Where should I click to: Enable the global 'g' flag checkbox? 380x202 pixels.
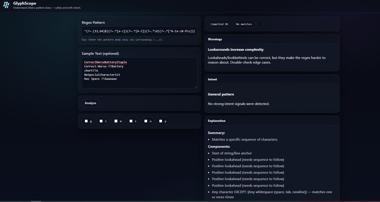(86, 121)
